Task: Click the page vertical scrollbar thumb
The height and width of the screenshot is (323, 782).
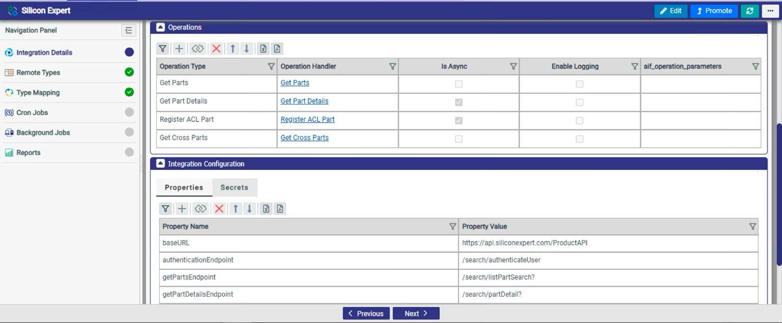Action: (x=779, y=194)
